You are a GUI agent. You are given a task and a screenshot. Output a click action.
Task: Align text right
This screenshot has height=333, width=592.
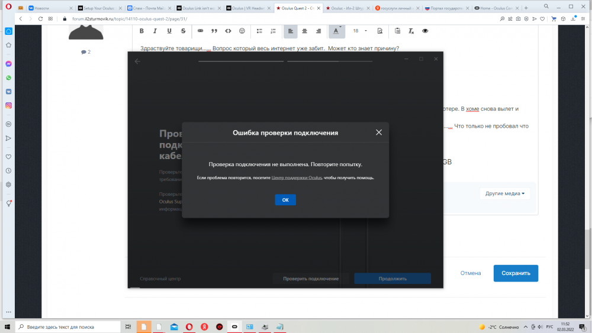(318, 31)
